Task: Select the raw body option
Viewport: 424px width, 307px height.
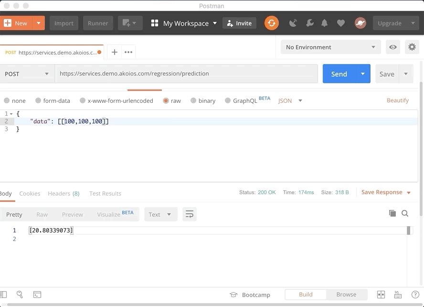Action: point(166,101)
